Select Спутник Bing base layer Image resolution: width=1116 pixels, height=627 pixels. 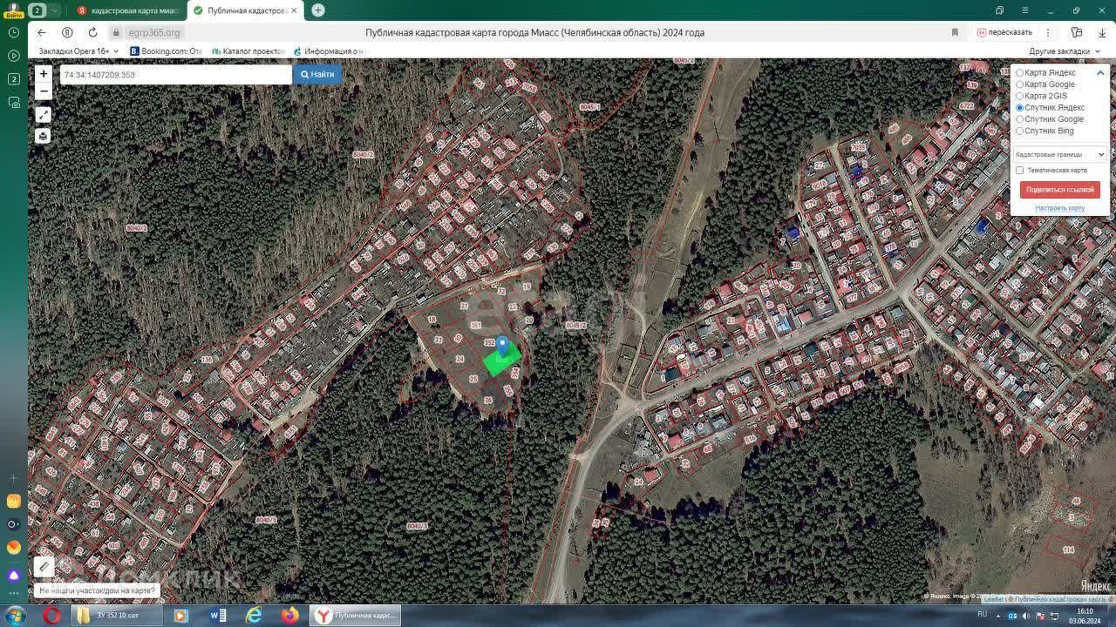1019,131
